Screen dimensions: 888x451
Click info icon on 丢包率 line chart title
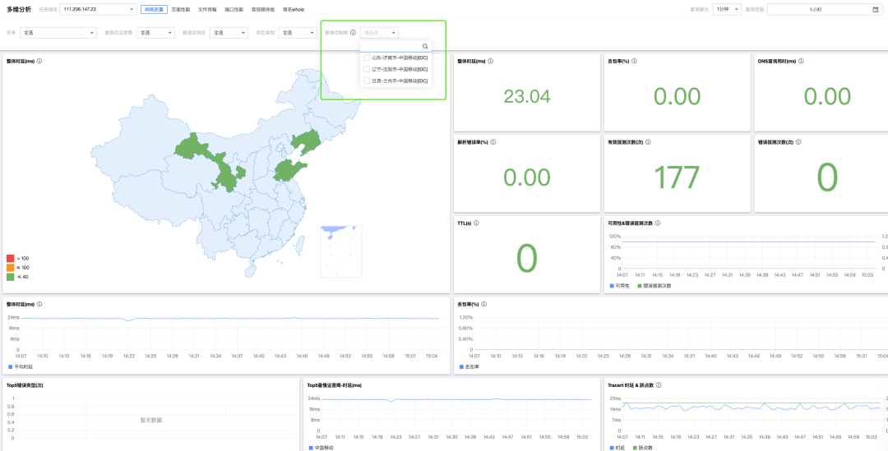[x=483, y=304]
